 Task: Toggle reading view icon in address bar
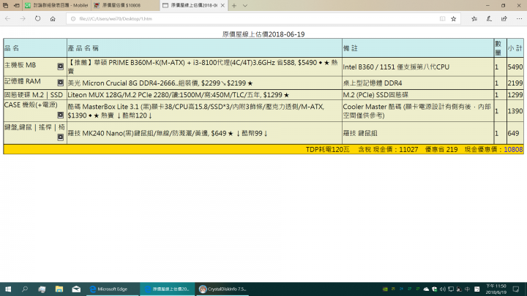(x=442, y=19)
